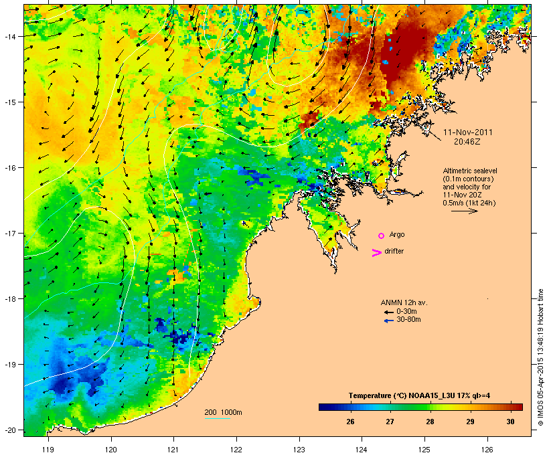Click the longitude axis label '126'
The width and height of the screenshot is (549, 455).
487,450
